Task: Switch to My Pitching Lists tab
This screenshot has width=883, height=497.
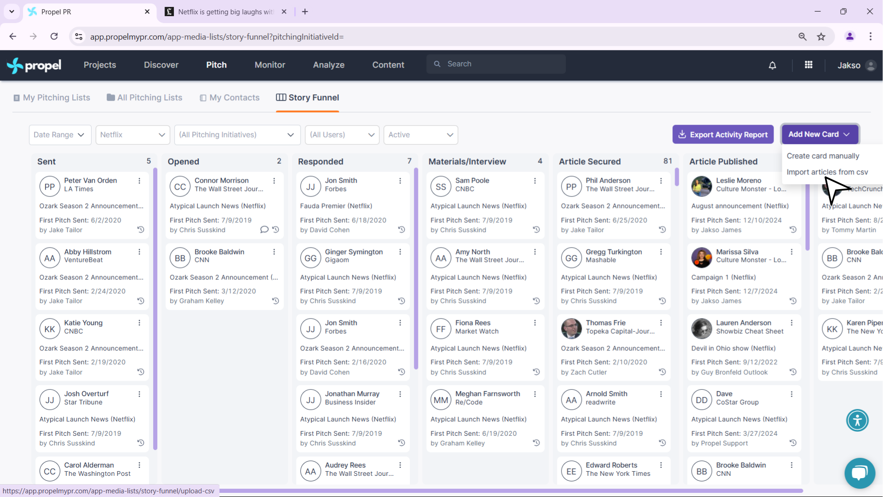Action: (x=52, y=98)
